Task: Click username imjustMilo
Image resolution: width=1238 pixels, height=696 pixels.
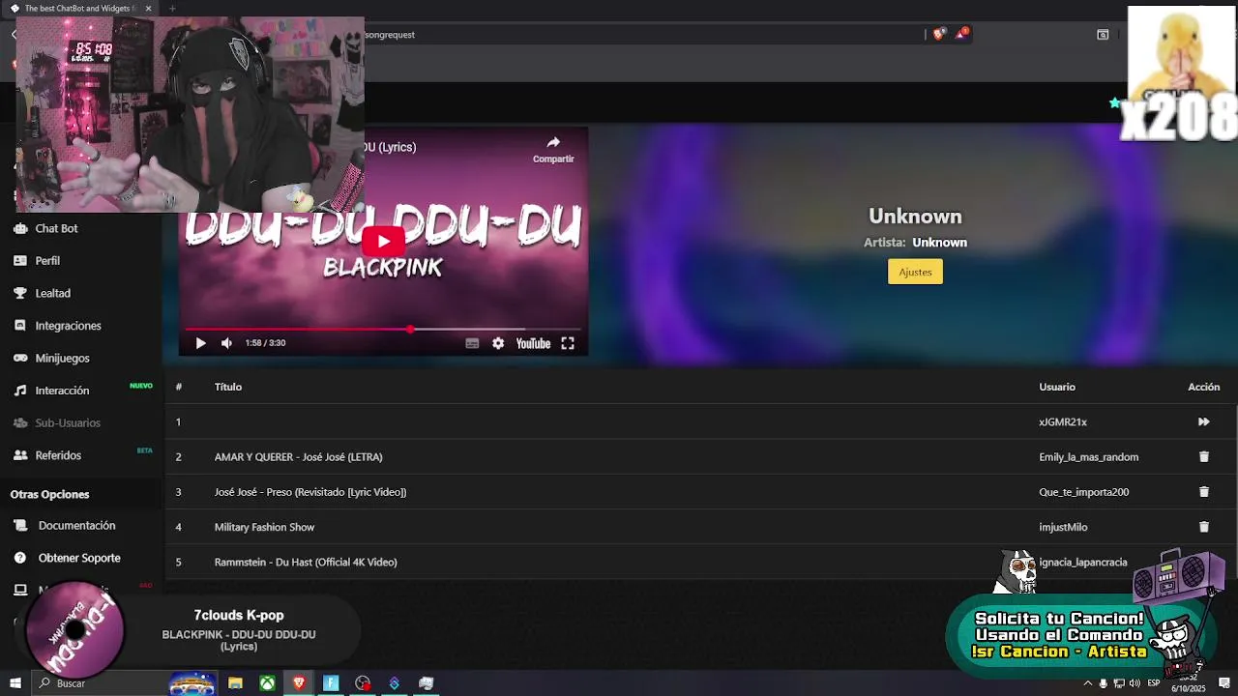Action: coord(1063,527)
